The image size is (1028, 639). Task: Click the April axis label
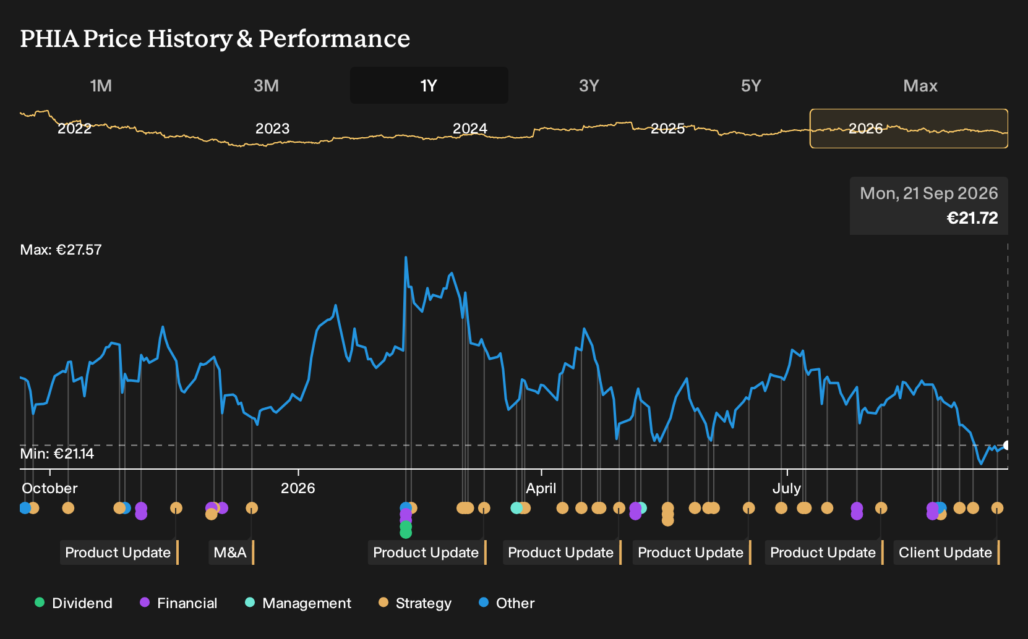click(541, 488)
